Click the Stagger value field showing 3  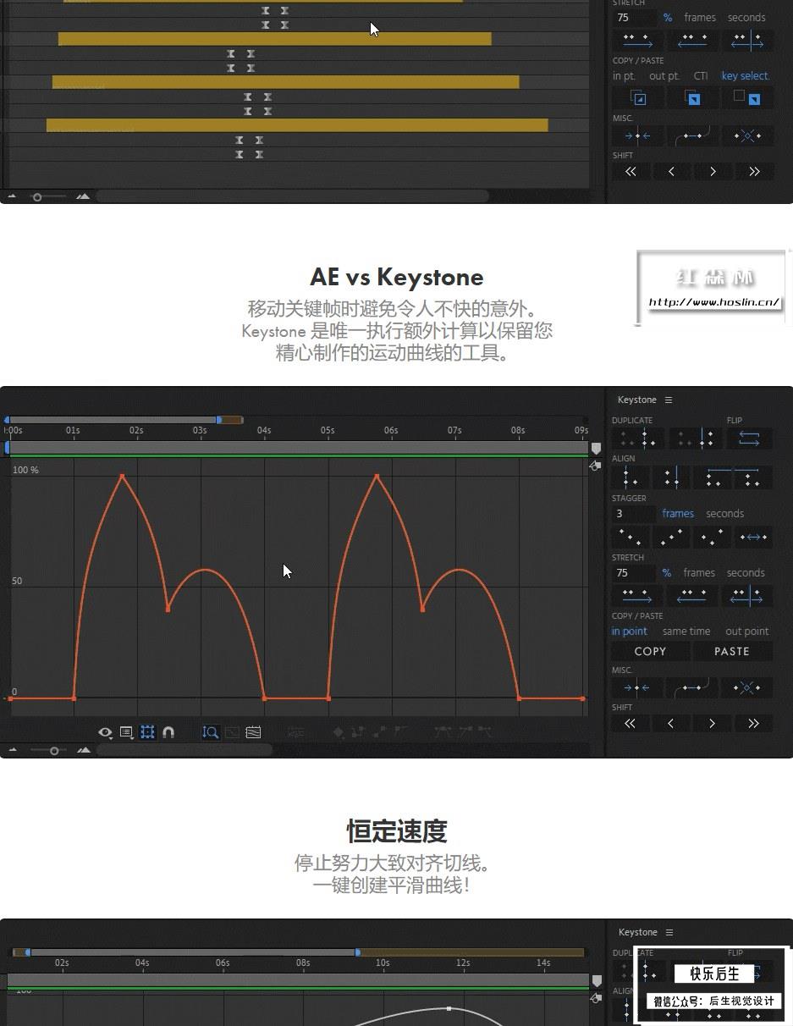click(633, 514)
